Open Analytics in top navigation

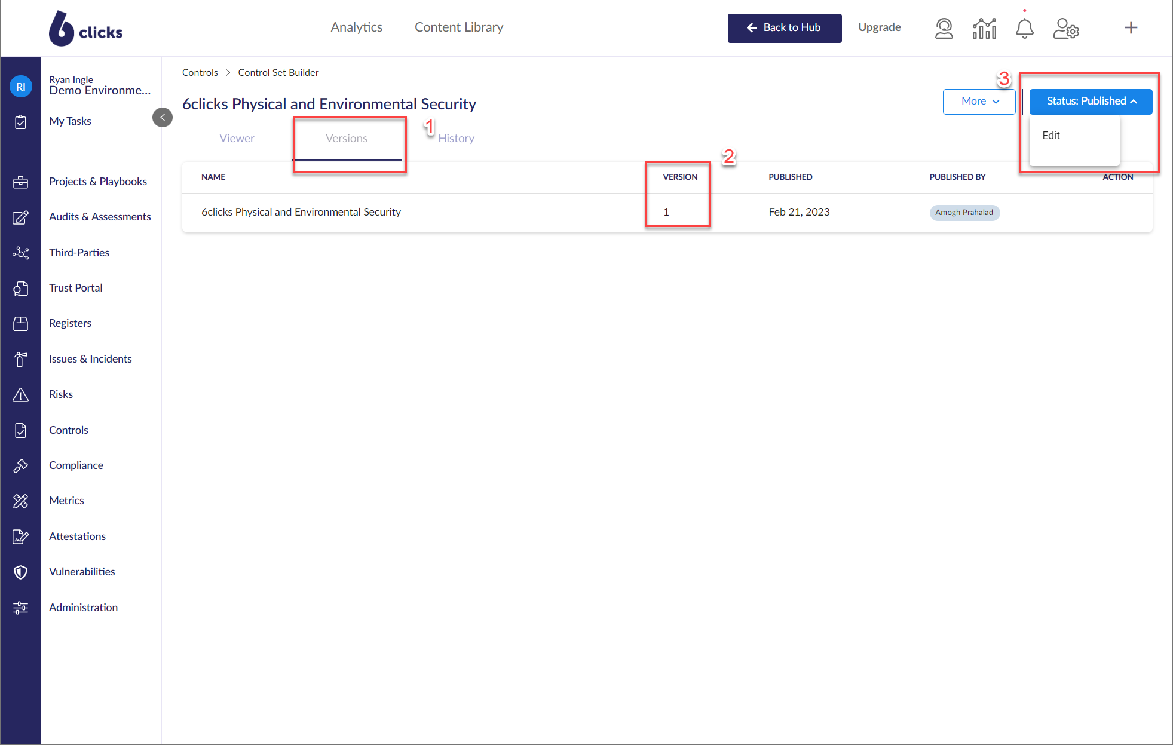coord(357,27)
